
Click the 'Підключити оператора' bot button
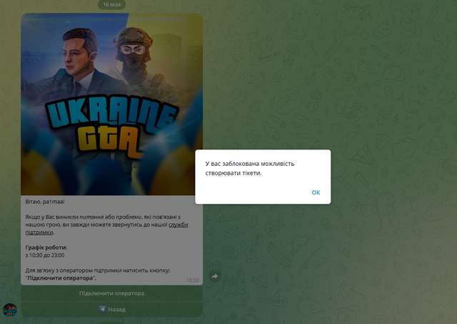tap(111, 293)
